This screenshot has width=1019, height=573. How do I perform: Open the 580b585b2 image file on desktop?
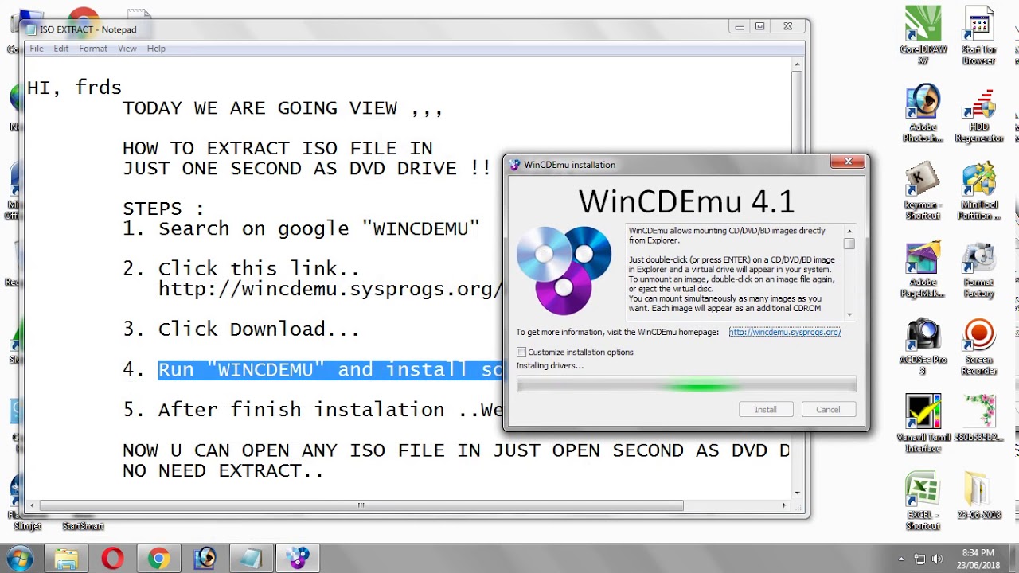[x=978, y=419]
